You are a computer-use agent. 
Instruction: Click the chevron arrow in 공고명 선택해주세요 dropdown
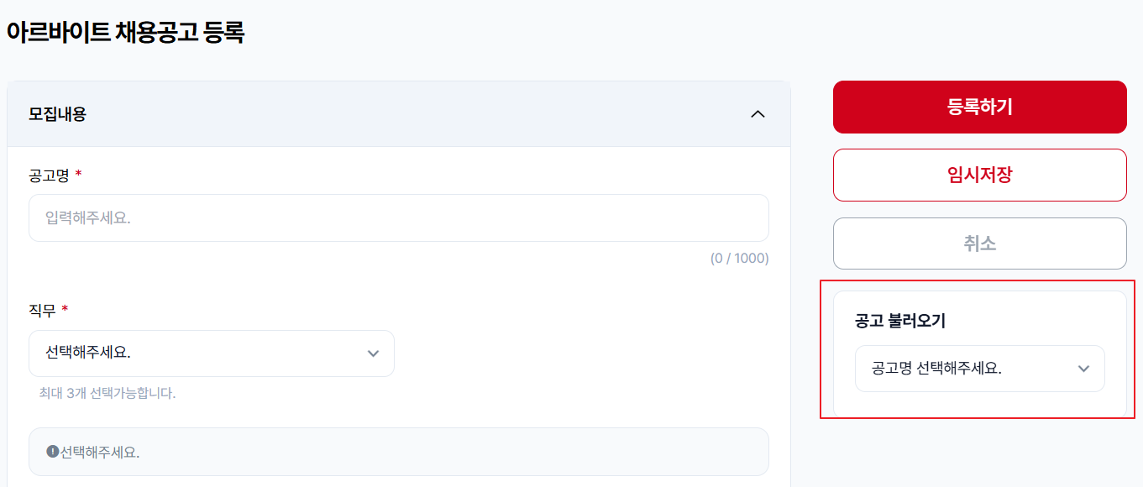pos(1083,369)
